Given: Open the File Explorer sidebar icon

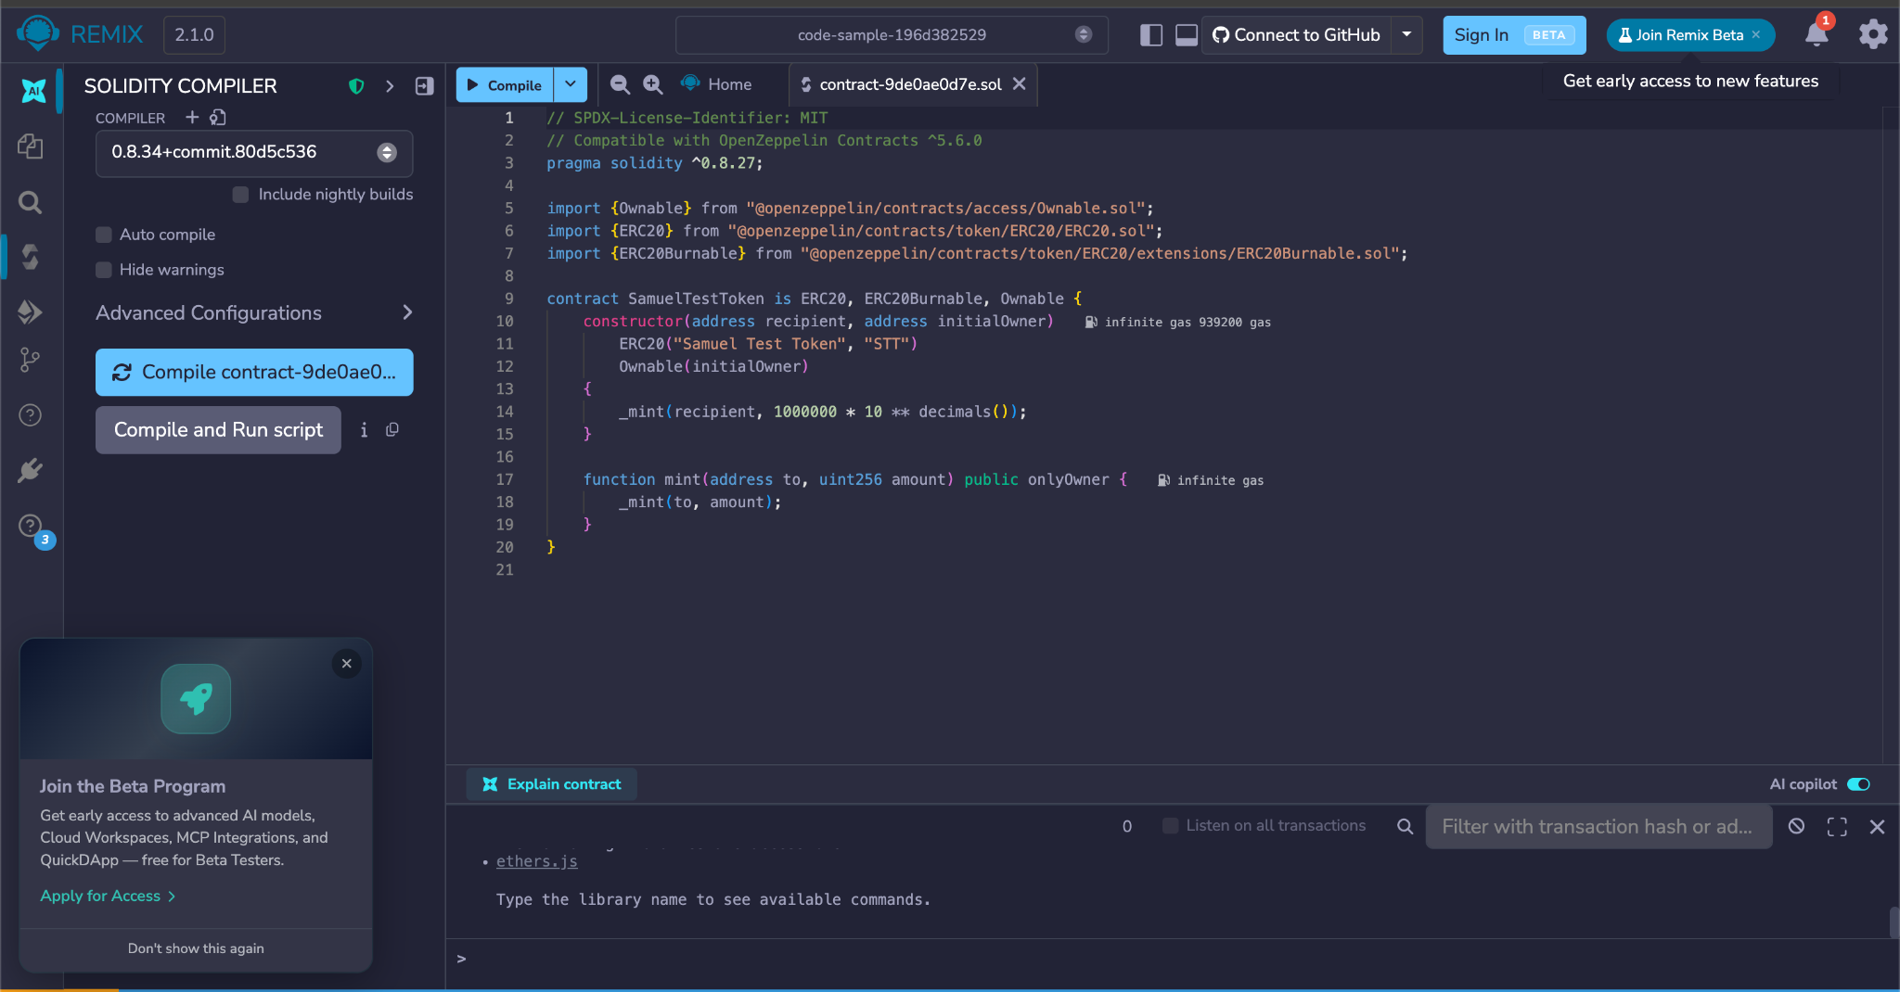Looking at the screenshot, I should (x=31, y=146).
